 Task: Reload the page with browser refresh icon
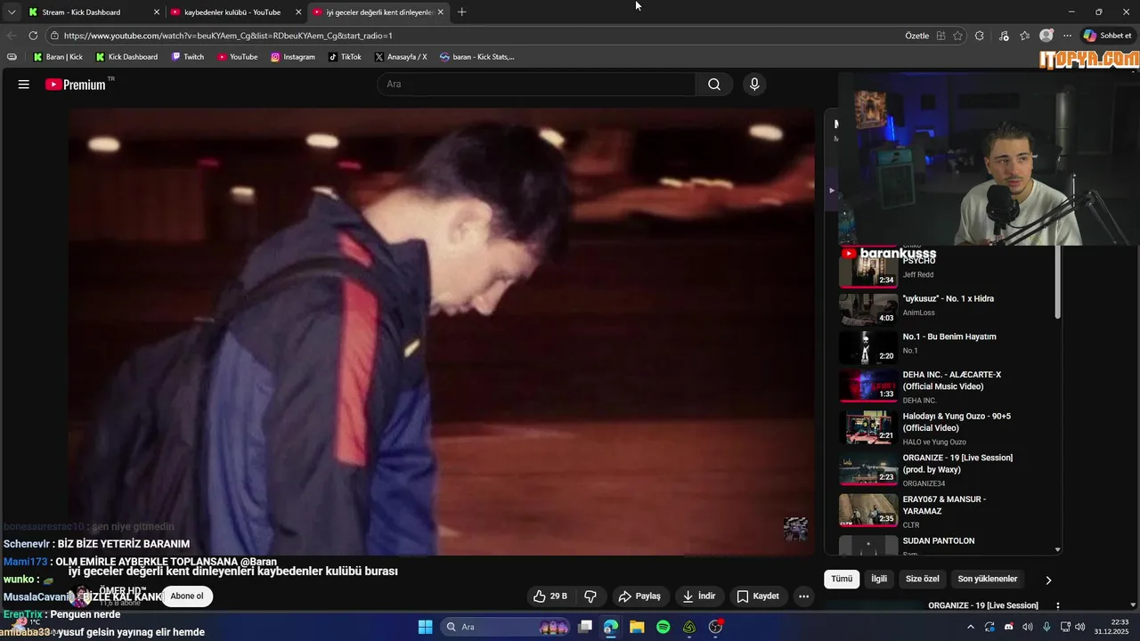(33, 36)
